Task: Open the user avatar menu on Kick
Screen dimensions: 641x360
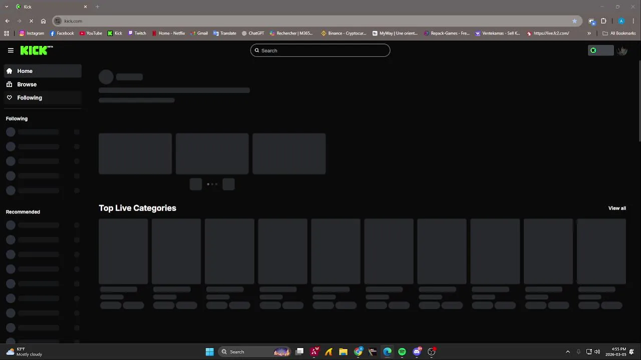Action: 622,50
